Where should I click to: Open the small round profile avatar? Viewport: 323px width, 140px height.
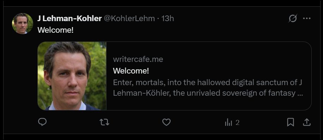coord(23,24)
